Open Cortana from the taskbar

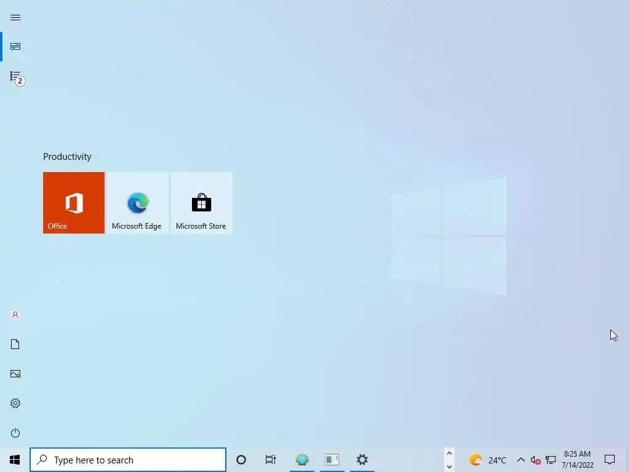241,460
